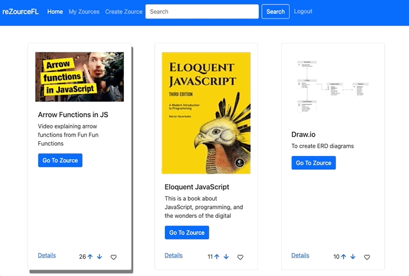Open Details of Arrow Functions in JS

click(47, 256)
